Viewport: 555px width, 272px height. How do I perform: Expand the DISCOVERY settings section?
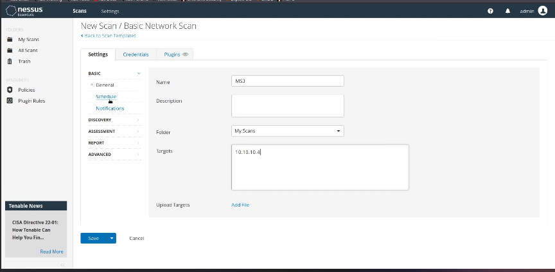[x=139, y=120]
